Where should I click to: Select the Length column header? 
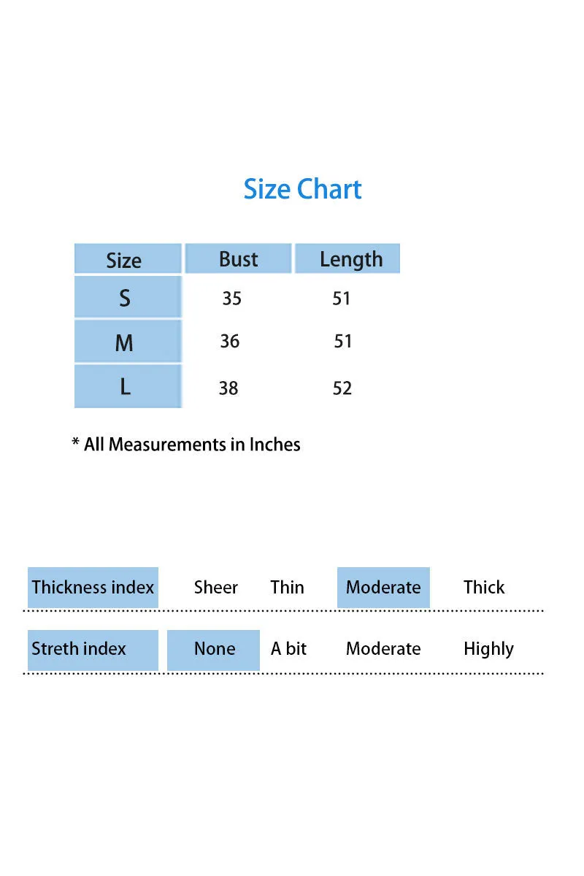347,258
